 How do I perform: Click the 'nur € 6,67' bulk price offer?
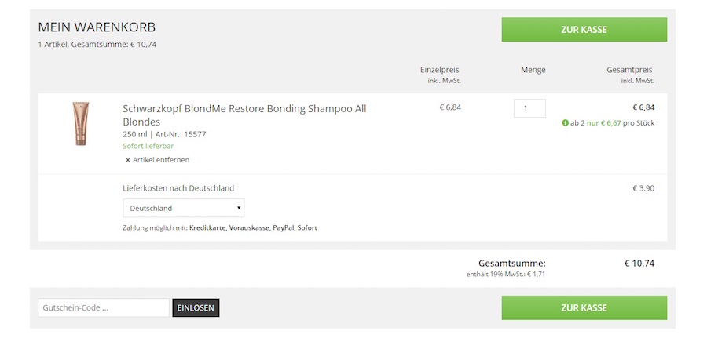tap(603, 123)
